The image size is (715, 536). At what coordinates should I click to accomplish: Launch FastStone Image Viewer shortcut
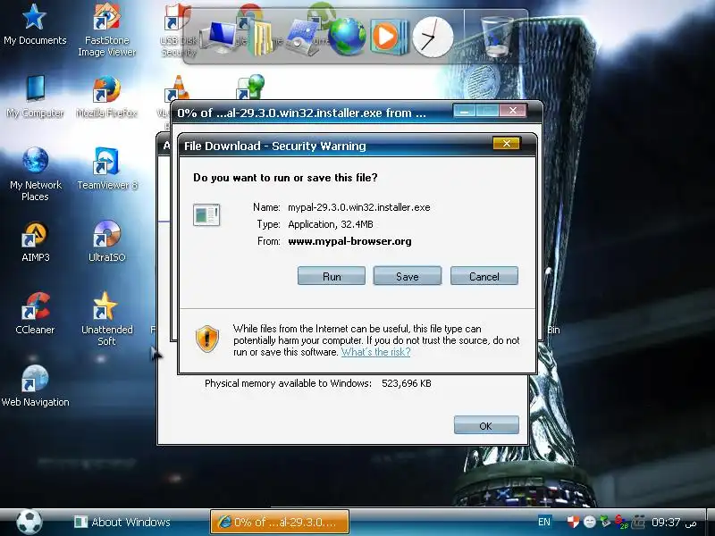[106, 30]
